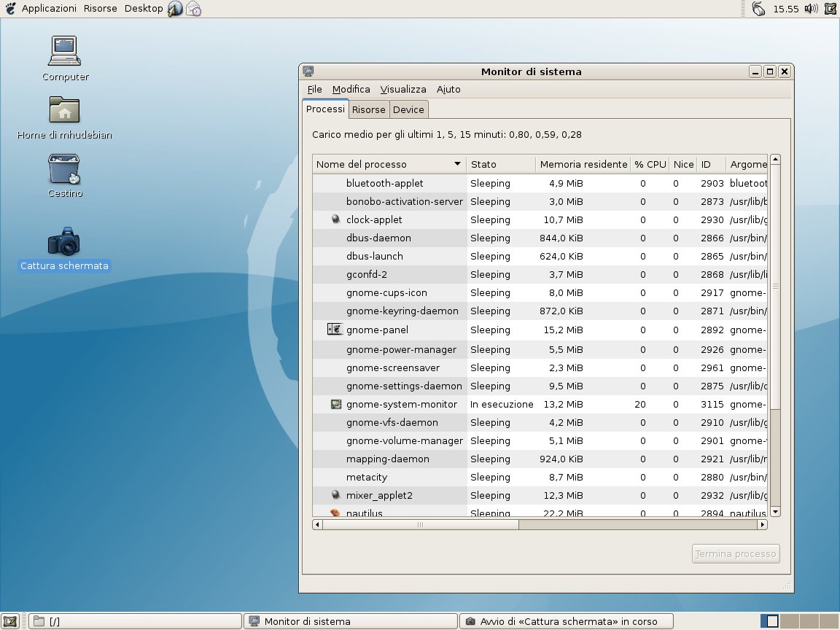The width and height of the screenshot is (840, 630).
Task: Click the vertical scrollbar up arrow
Action: tap(775, 160)
